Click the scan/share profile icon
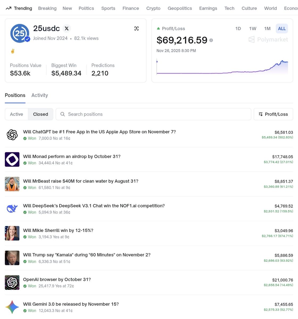 (x=136, y=28)
